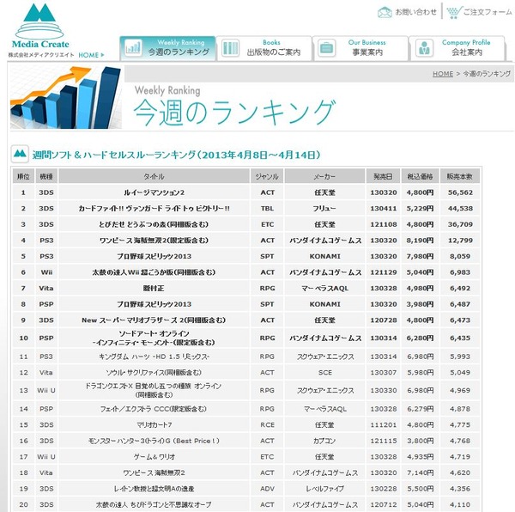Click maker cell カプコン
This screenshot has width=515, height=512.
(324, 441)
